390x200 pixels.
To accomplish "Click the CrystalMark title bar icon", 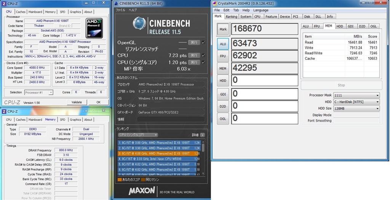I will (x=215, y=3).
